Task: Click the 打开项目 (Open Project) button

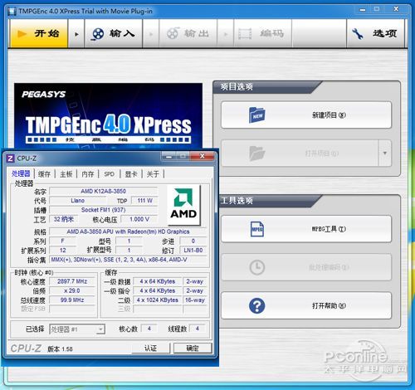Action: (300, 153)
